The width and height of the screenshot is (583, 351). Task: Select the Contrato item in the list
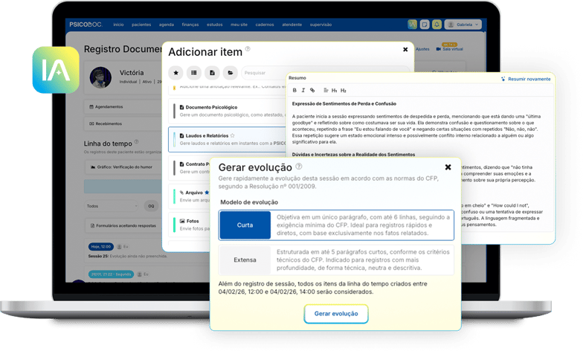click(190, 168)
